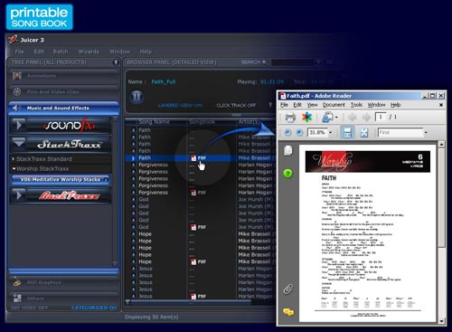Toggle Layered View On setting
The image size is (452, 332).
(180, 105)
